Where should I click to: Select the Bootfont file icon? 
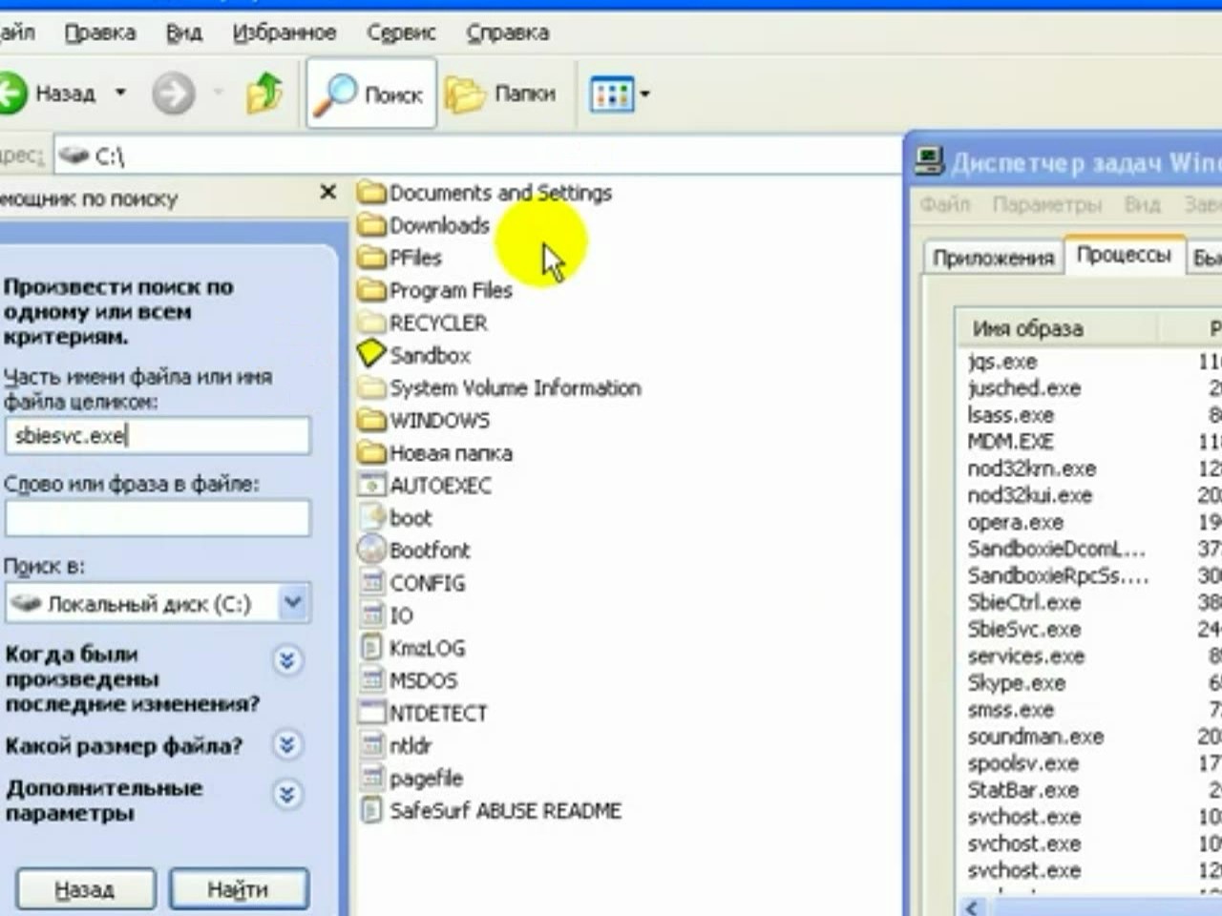click(370, 550)
